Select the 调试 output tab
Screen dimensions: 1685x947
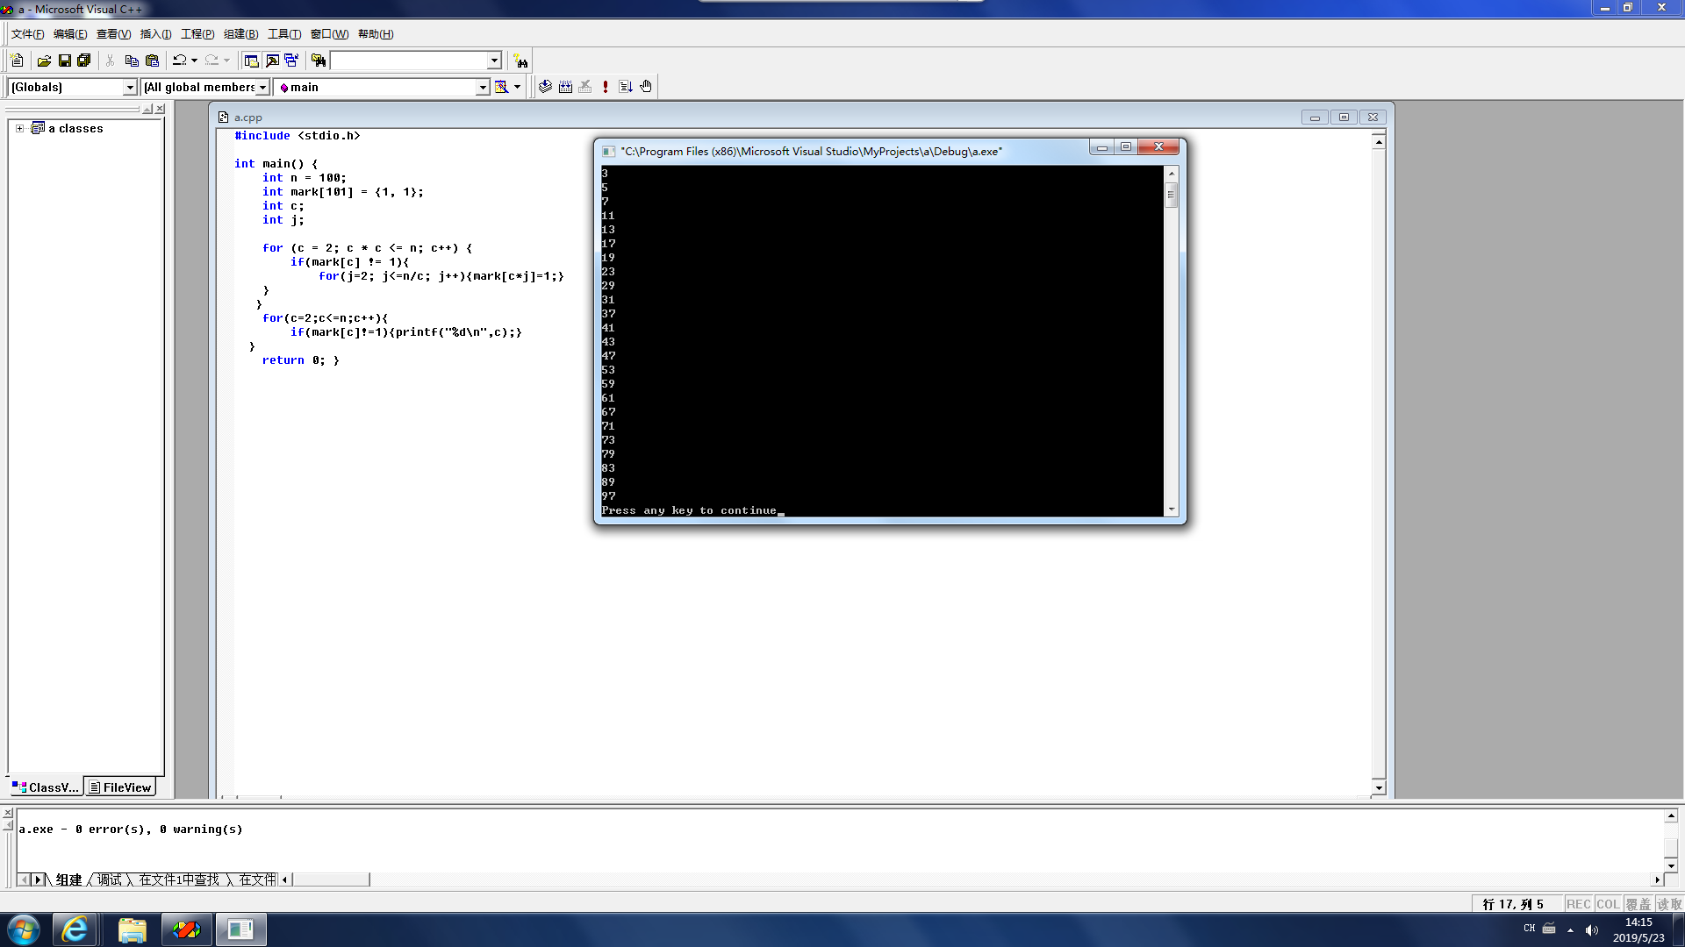click(x=110, y=879)
